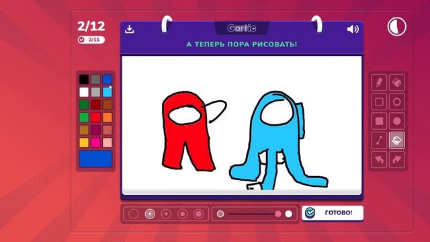Screen dimensions: 430x242
Task: Redo the drawing stroke
Action: pyautogui.click(x=397, y=159)
